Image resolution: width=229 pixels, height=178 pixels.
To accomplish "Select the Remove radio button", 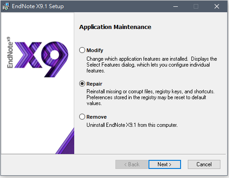I will [x=82, y=117].
